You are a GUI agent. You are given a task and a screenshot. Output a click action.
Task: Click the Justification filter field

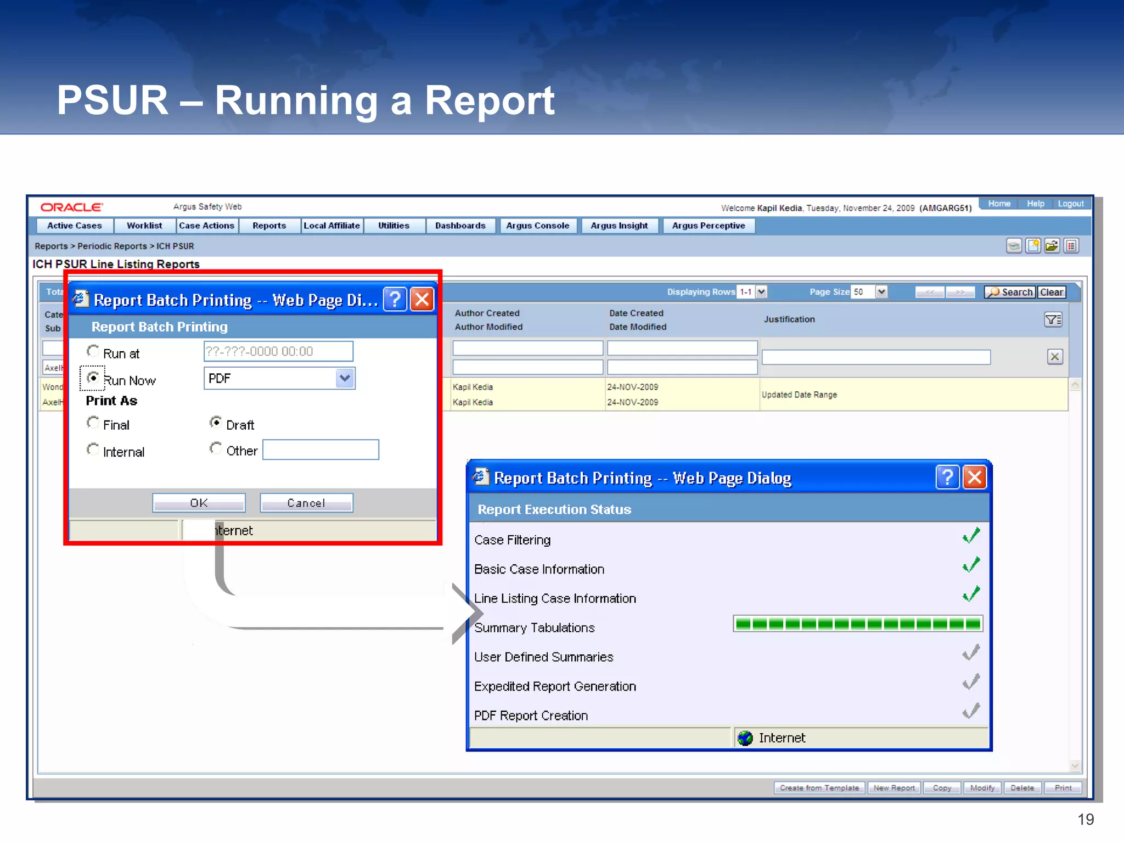click(x=876, y=357)
